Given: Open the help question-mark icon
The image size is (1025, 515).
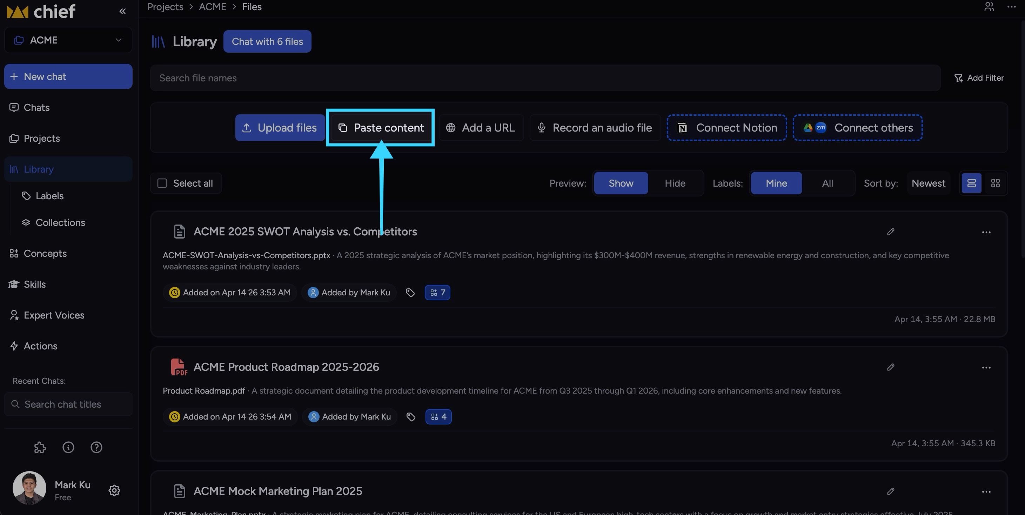Looking at the screenshot, I should (96, 447).
